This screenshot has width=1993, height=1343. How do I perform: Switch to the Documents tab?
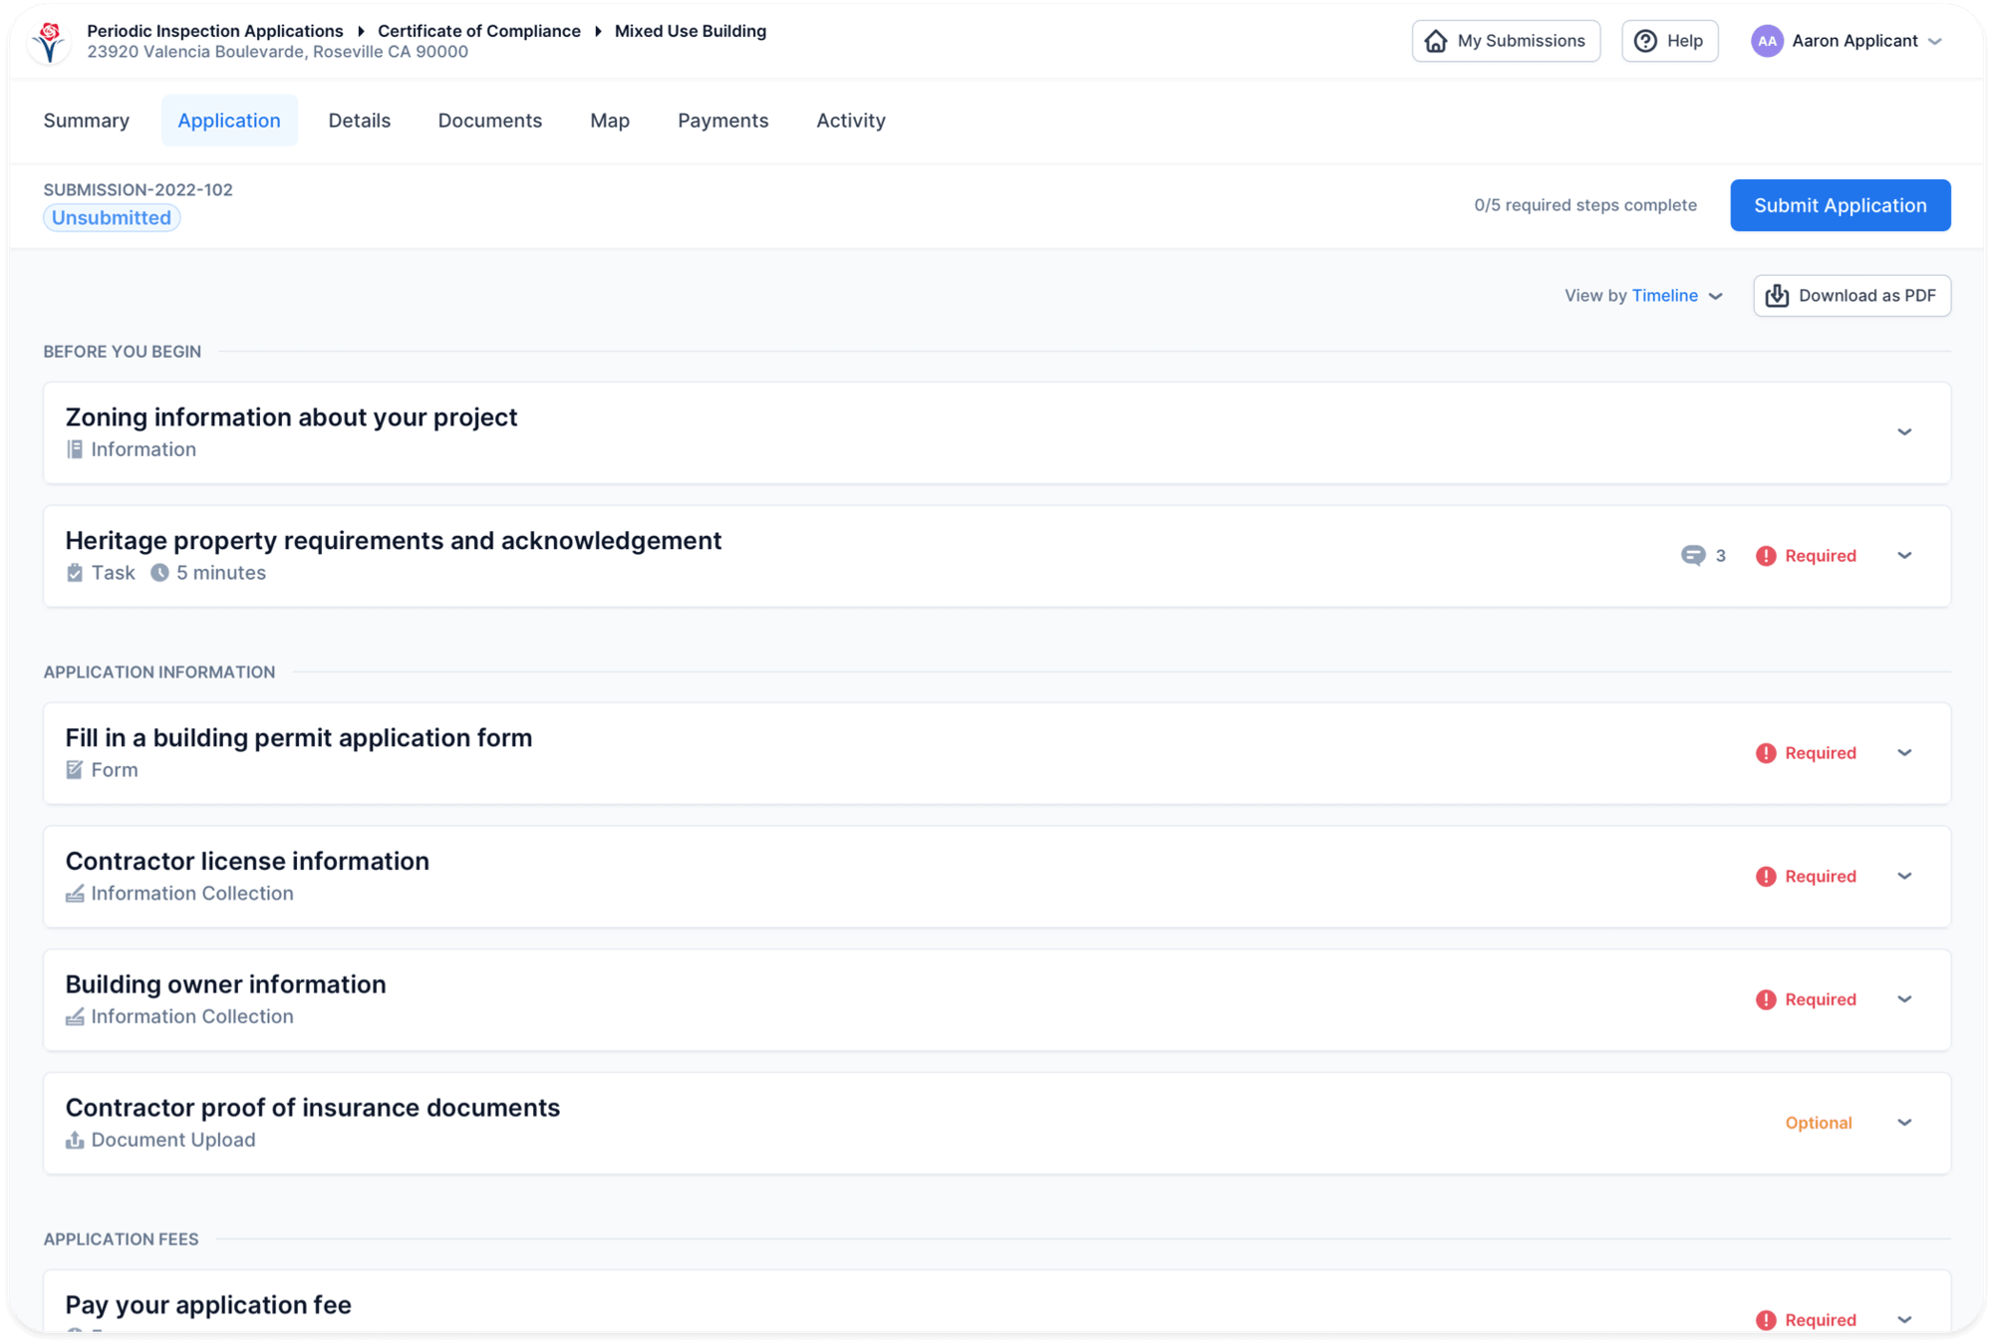pos(490,120)
